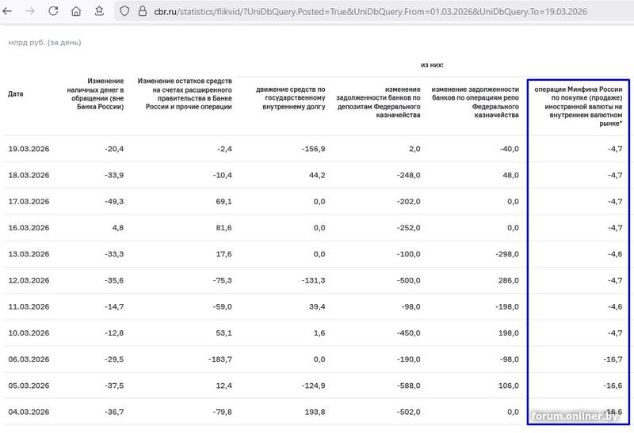Select the 19.03.2026 date cell
This screenshot has width=634, height=433.
coord(29,149)
